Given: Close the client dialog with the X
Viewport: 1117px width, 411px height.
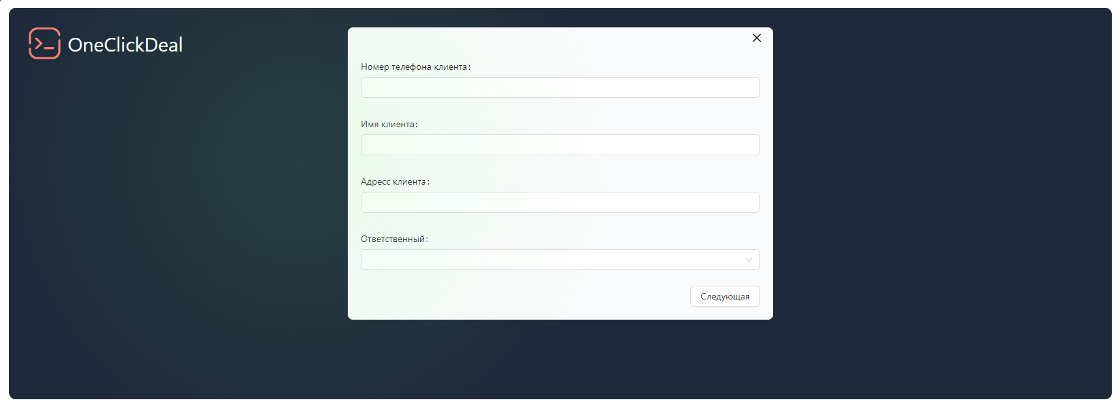Looking at the screenshot, I should pos(756,38).
